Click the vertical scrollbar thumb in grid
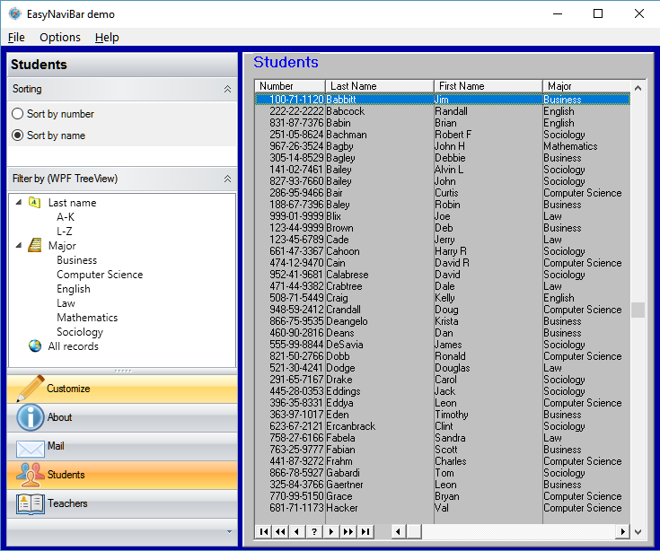The height and width of the screenshot is (551, 660). [638, 310]
